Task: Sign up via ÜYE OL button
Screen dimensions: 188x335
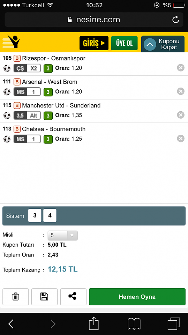Action: click(x=124, y=43)
